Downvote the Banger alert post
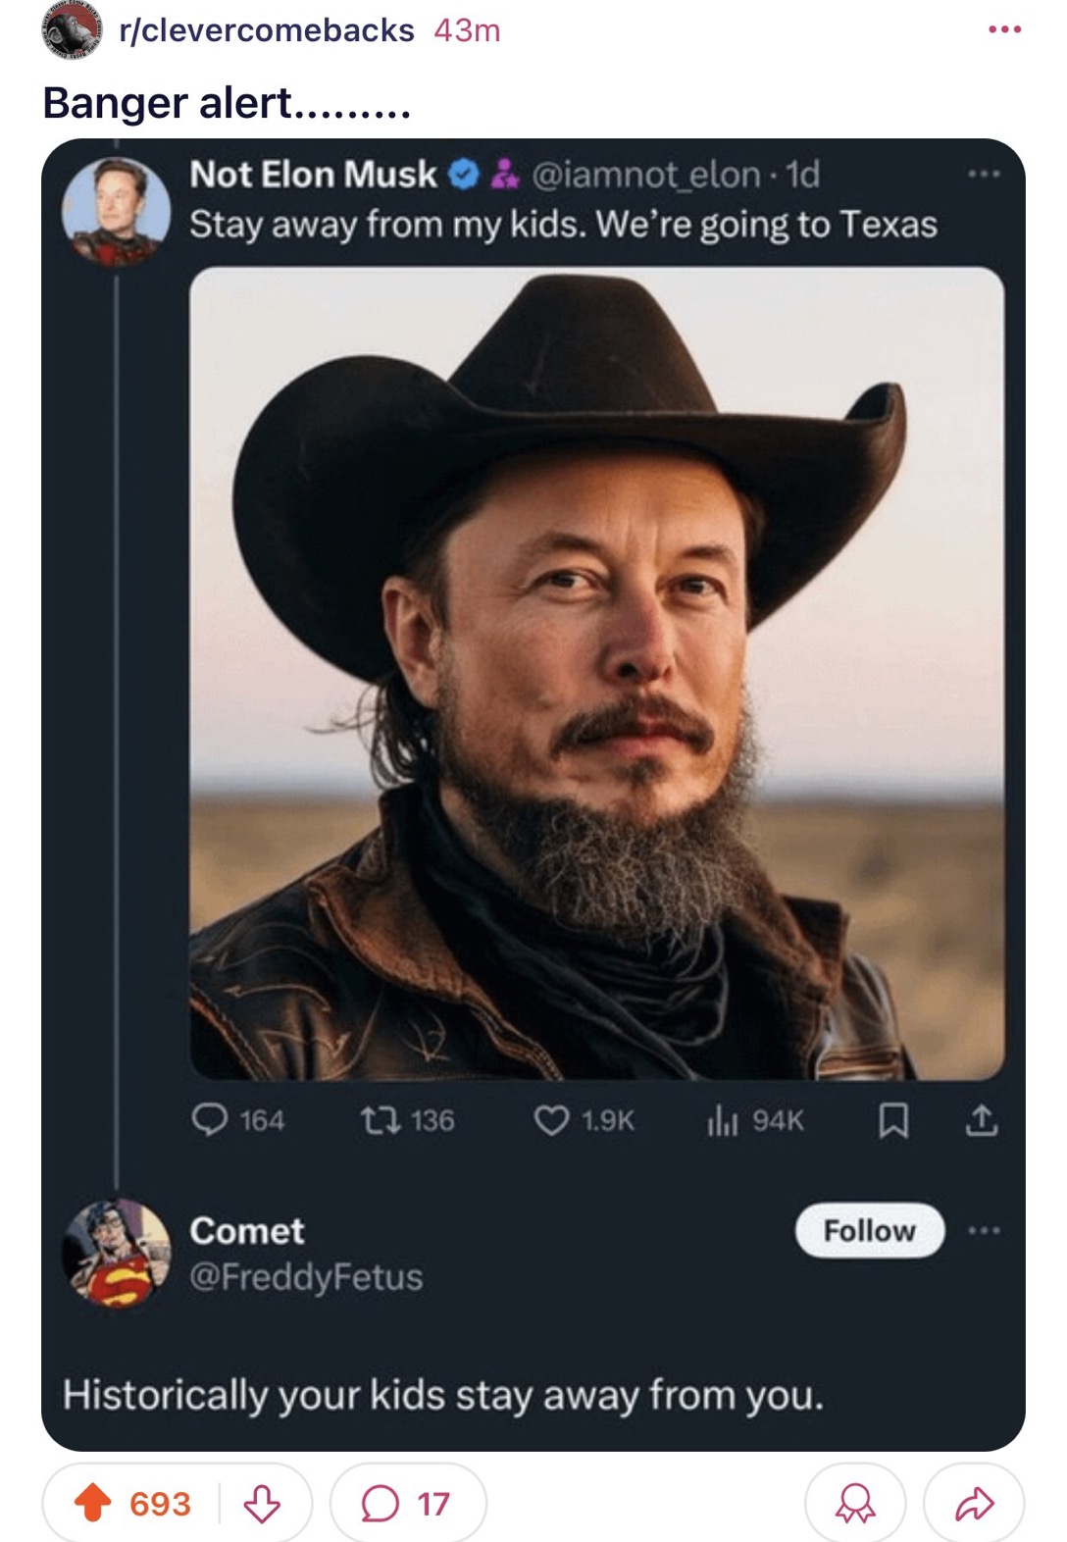The image size is (1067, 1542). pos(262,1502)
